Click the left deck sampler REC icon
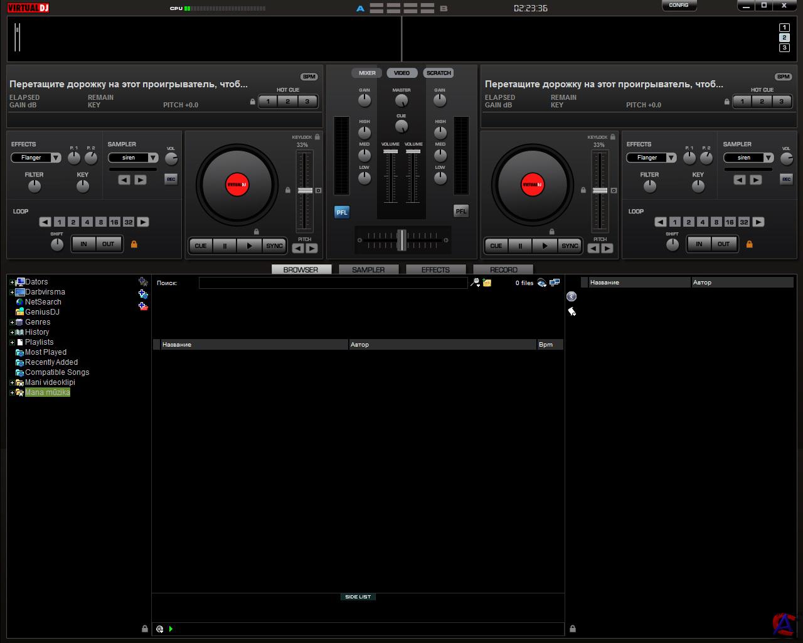Screen dimensions: 803x643 [171, 180]
